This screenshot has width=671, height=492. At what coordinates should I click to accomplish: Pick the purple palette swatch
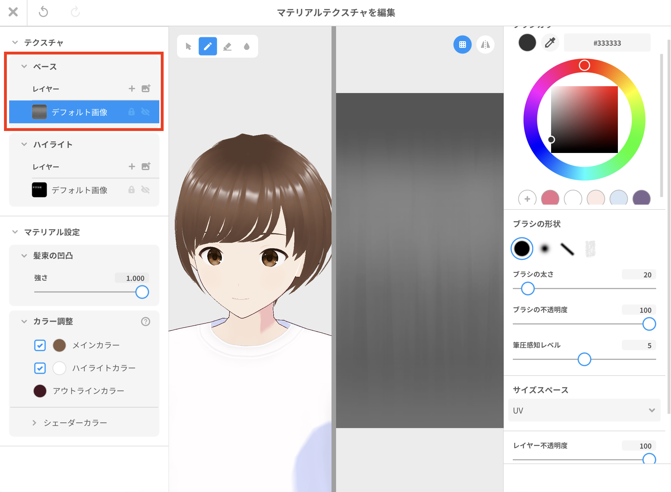(641, 198)
